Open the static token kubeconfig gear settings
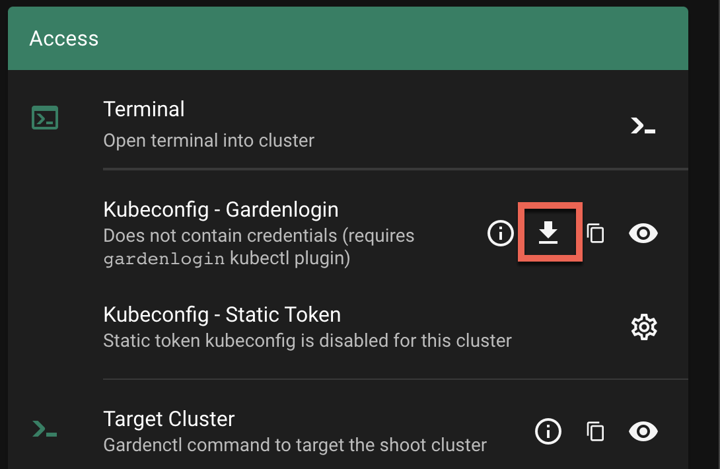This screenshot has height=469, width=720. 643,327
